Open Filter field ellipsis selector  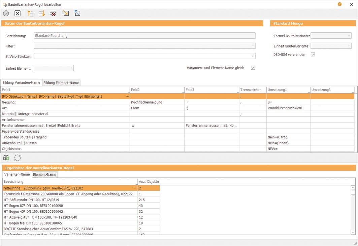tap(253, 46)
